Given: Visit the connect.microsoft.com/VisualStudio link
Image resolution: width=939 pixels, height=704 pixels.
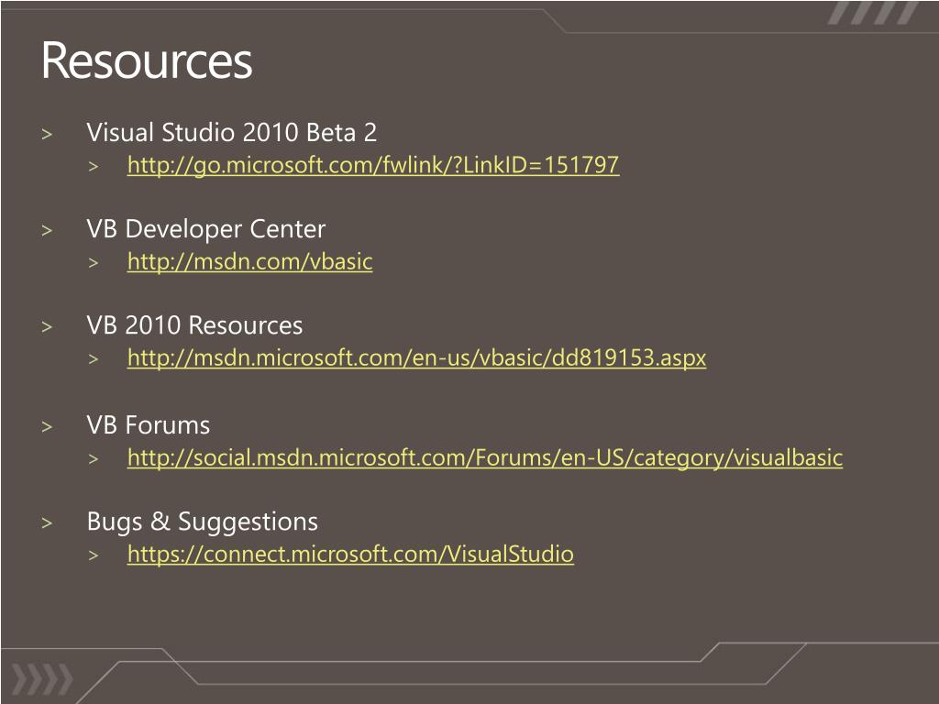Looking at the screenshot, I should (350, 555).
